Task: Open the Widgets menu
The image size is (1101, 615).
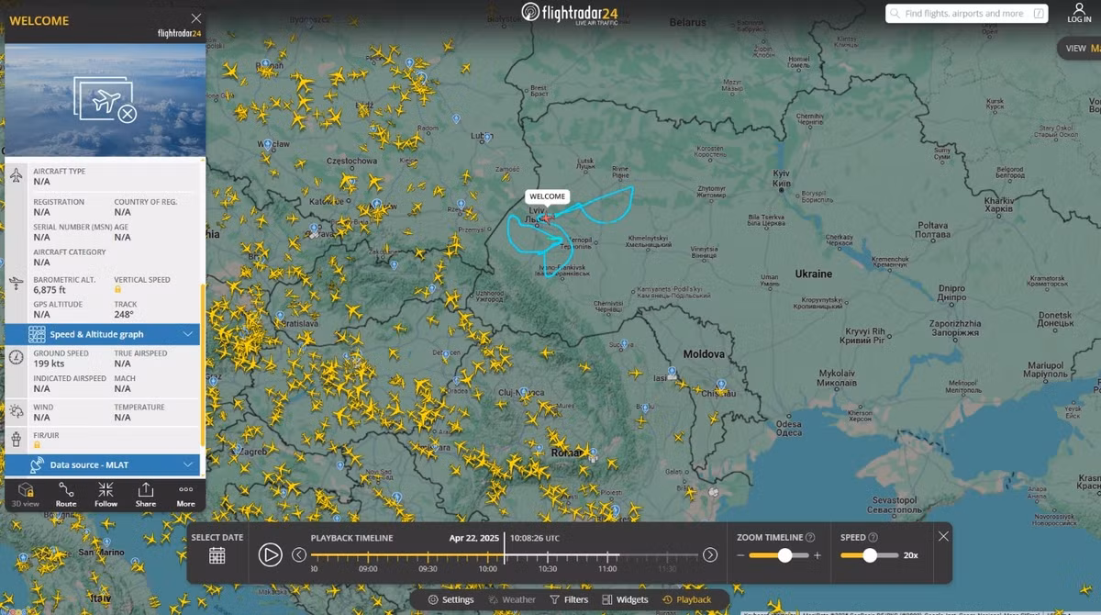Action: 625,598
